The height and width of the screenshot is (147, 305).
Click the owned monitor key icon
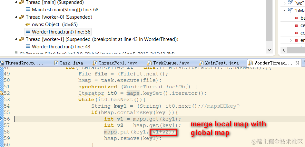28,24
